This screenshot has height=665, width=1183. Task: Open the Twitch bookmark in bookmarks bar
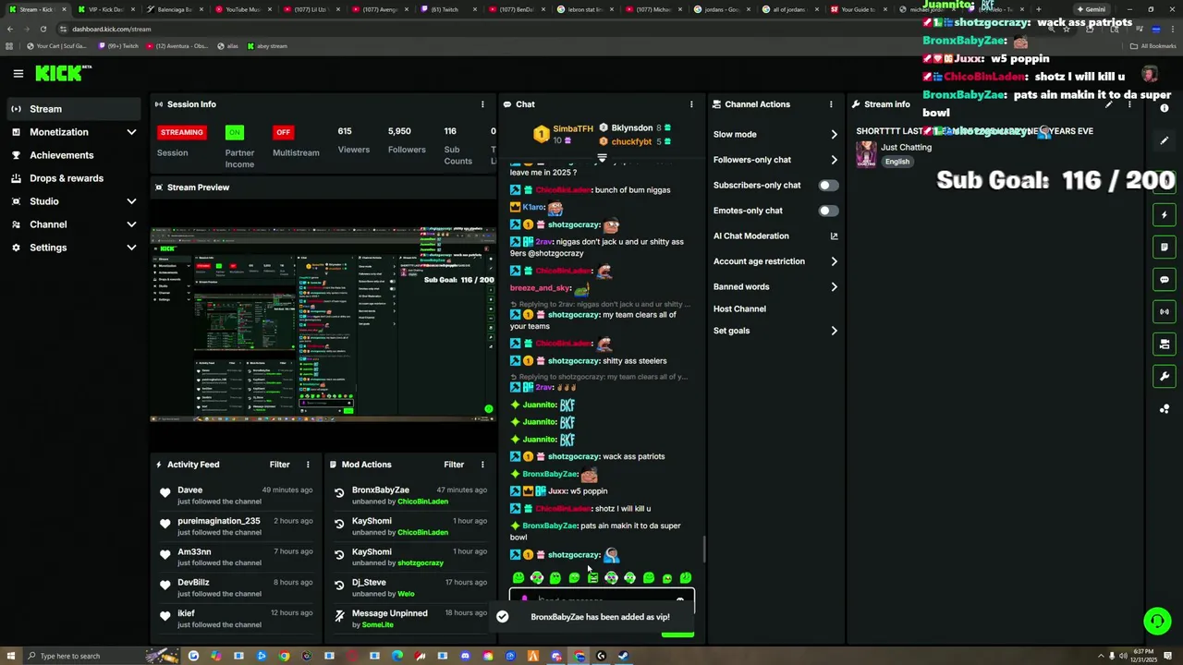[x=117, y=46]
